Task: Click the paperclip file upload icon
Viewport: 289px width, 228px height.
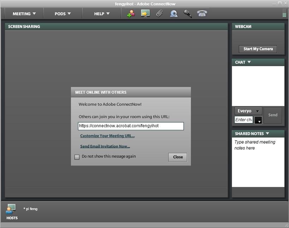Action: (159, 14)
